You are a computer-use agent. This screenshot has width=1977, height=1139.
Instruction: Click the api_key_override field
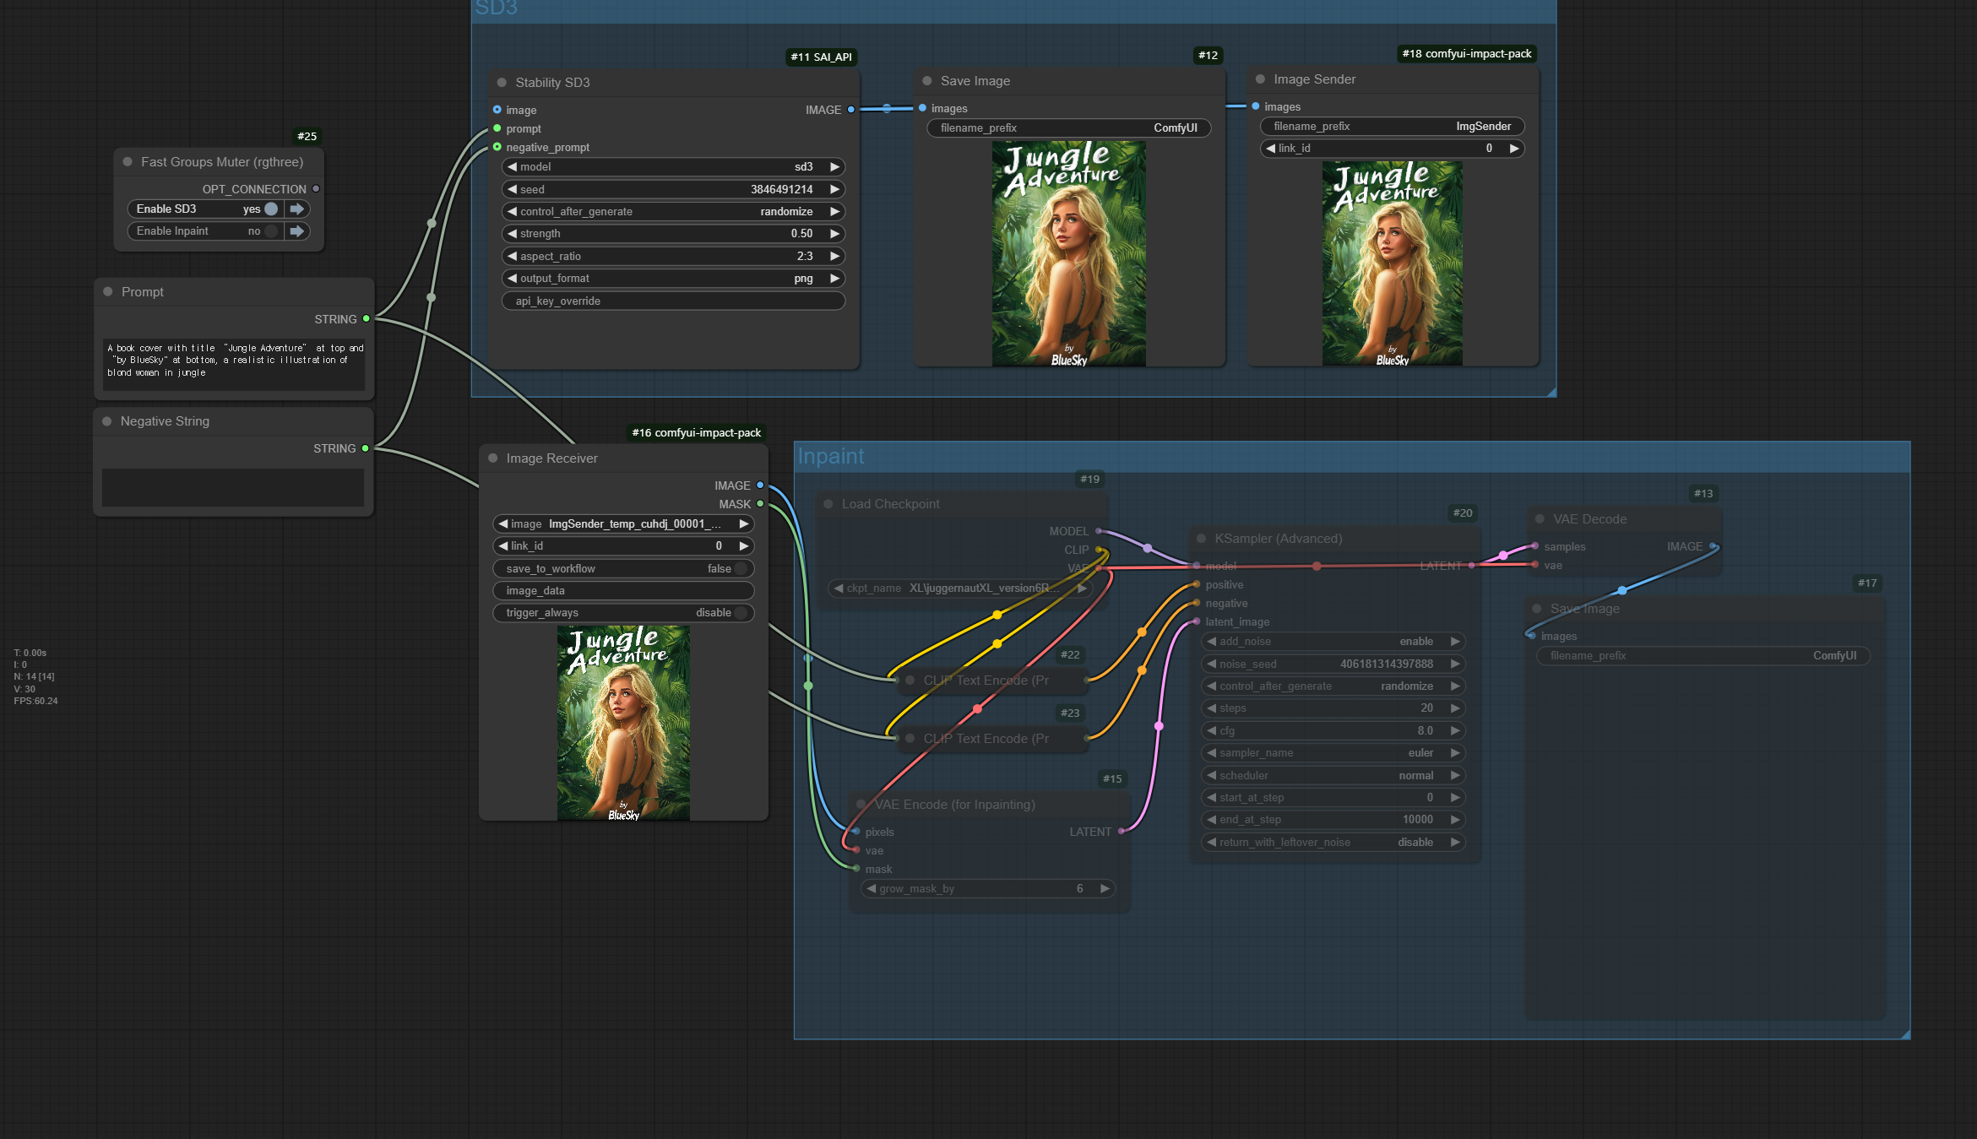673,301
